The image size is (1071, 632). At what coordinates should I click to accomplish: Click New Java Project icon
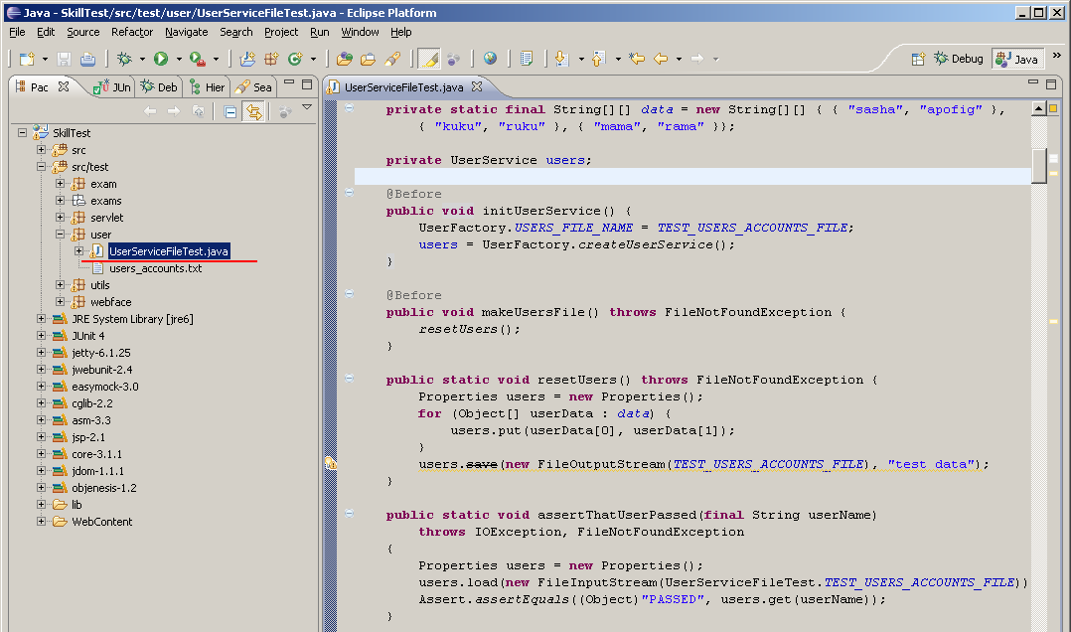click(247, 59)
